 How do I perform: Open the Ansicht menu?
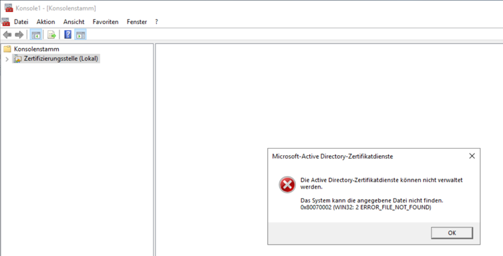pos(73,22)
